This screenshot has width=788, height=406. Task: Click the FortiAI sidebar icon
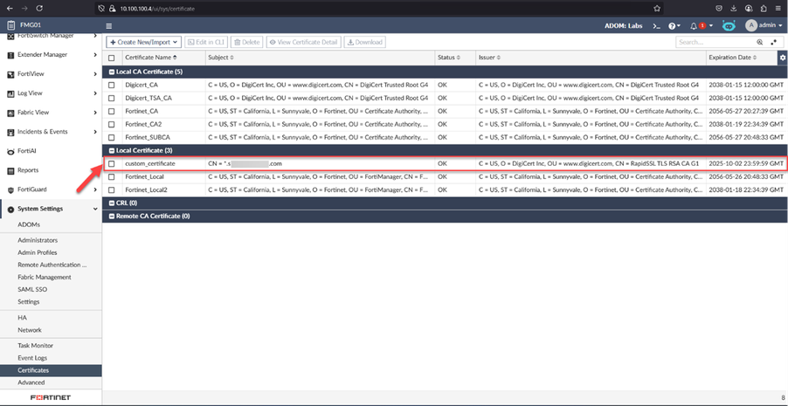click(10, 151)
